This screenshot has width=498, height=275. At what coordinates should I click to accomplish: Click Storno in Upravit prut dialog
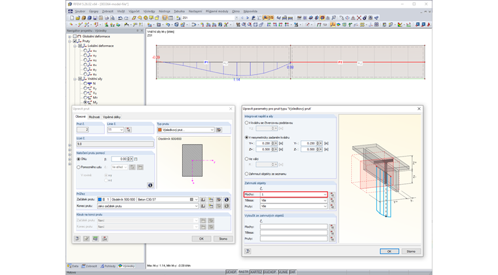pyautogui.click(x=223, y=239)
